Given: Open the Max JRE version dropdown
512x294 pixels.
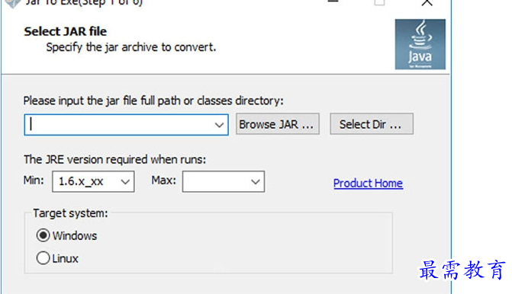Looking at the screenshot, I should pyautogui.click(x=224, y=181).
